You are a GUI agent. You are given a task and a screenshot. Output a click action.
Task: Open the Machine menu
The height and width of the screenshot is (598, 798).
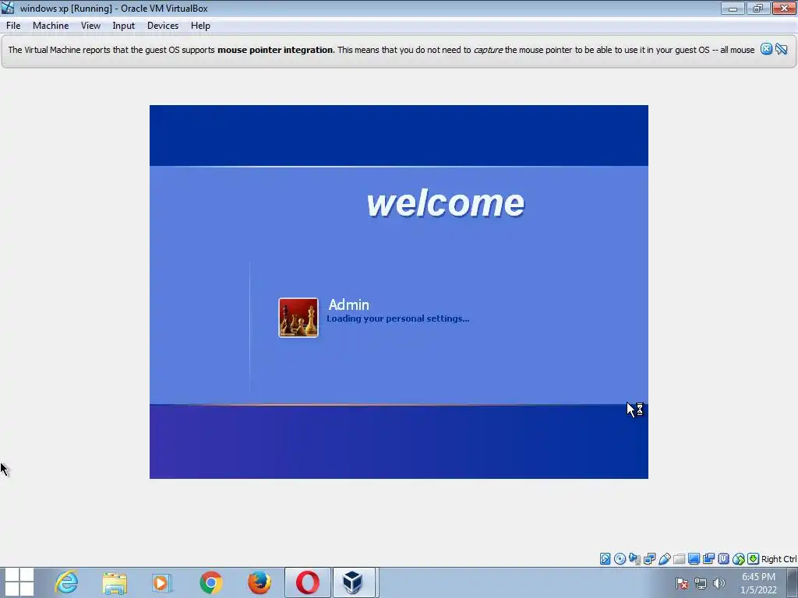pos(51,26)
